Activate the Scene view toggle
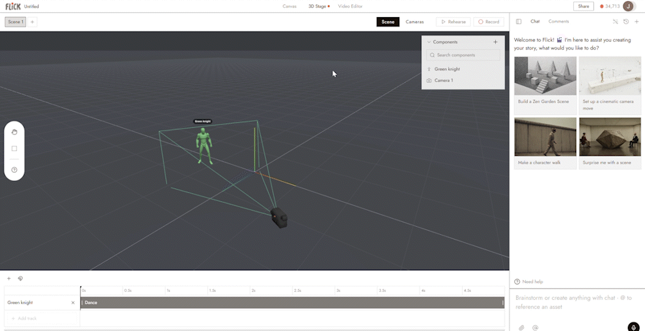The width and height of the screenshot is (645, 331). pos(388,22)
